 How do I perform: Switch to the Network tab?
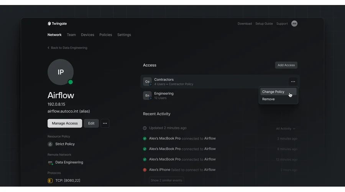(54, 35)
